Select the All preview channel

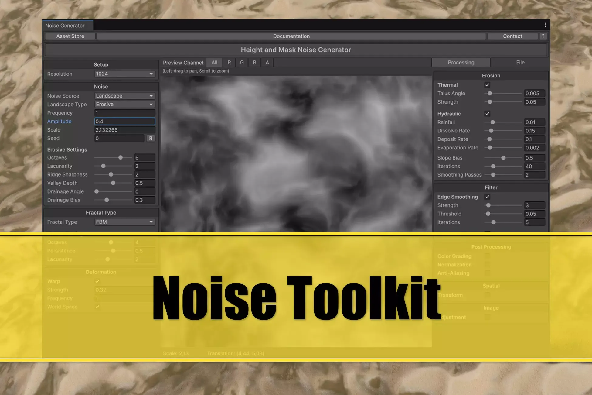[x=214, y=63]
